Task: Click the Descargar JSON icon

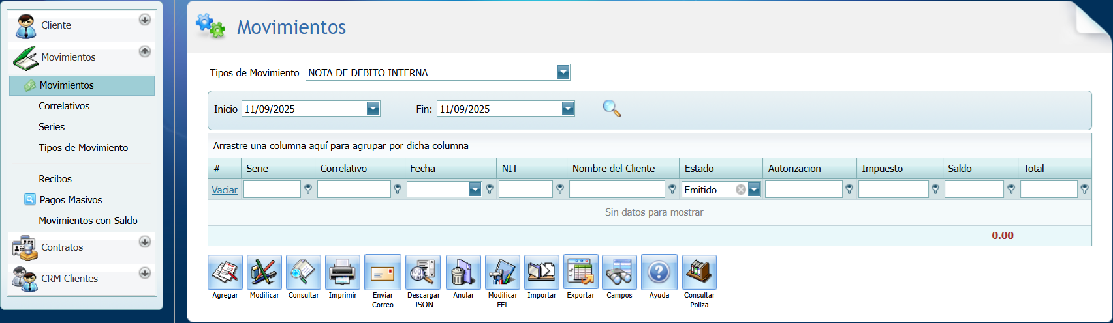Action: click(x=424, y=272)
